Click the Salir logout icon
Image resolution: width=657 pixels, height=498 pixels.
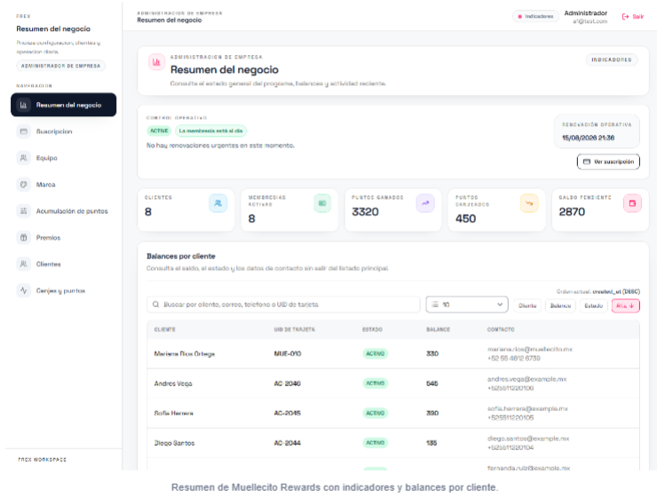pos(625,17)
